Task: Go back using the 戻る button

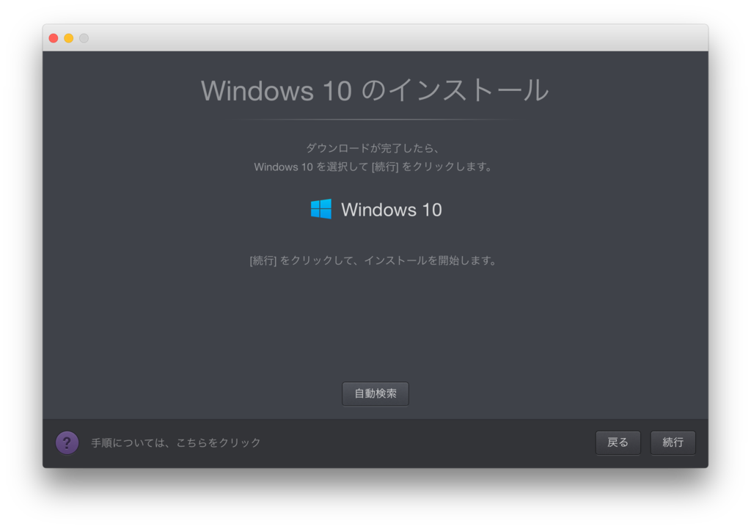Action: click(618, 442)
